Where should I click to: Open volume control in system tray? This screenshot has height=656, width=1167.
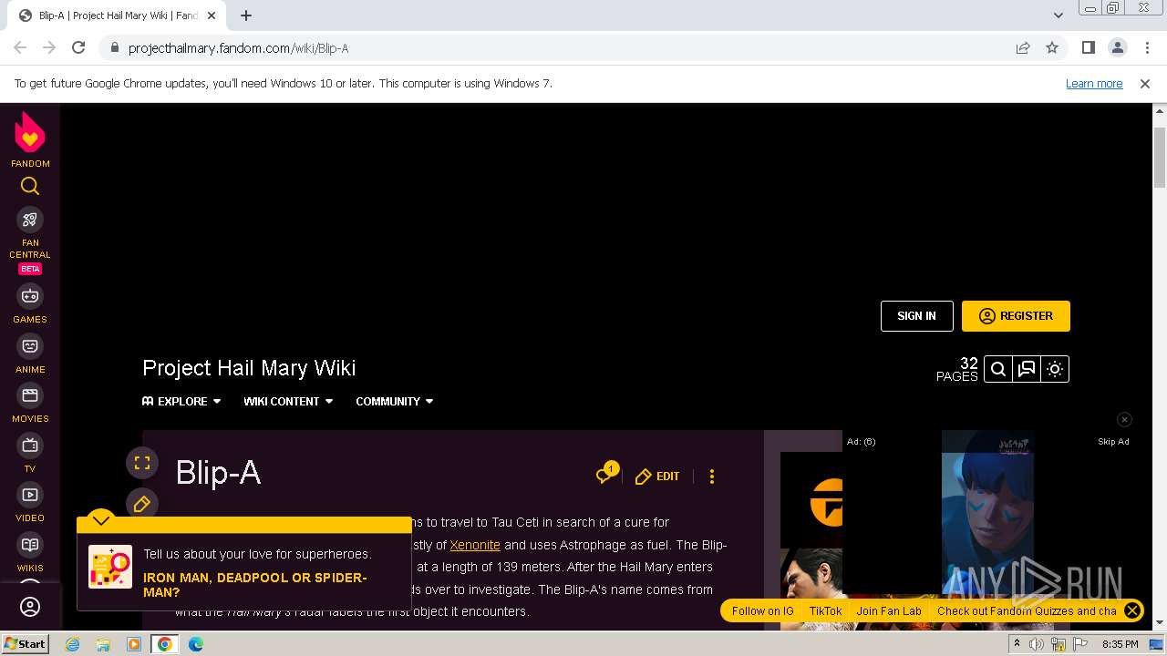coord(1038,644)
